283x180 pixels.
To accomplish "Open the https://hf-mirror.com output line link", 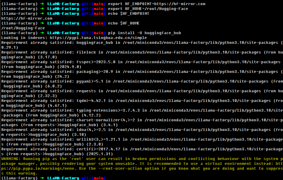I will coord(27,18).
